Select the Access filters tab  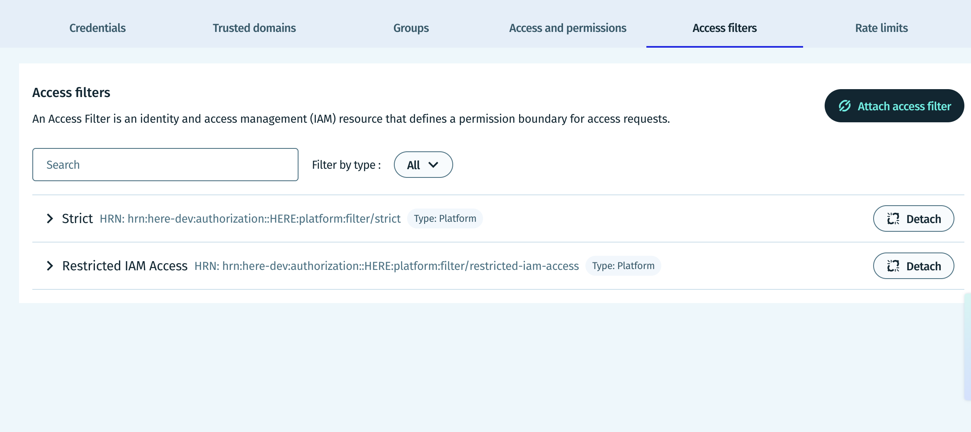[724, 28]
